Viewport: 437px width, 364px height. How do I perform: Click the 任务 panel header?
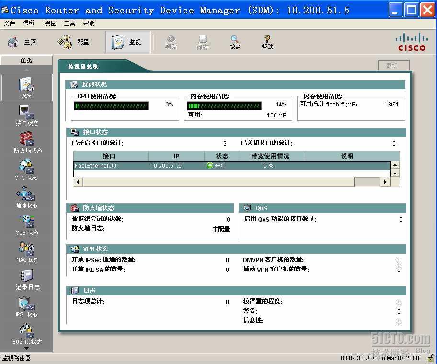26,60
